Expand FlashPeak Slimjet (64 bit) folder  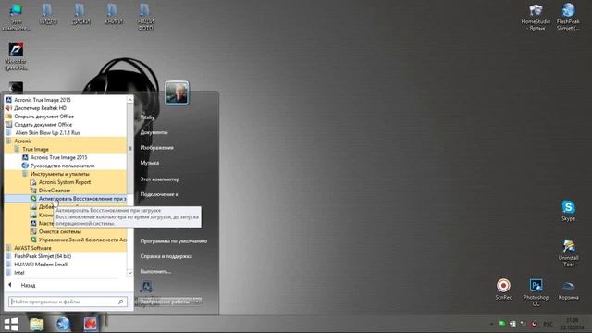point(43,256)
